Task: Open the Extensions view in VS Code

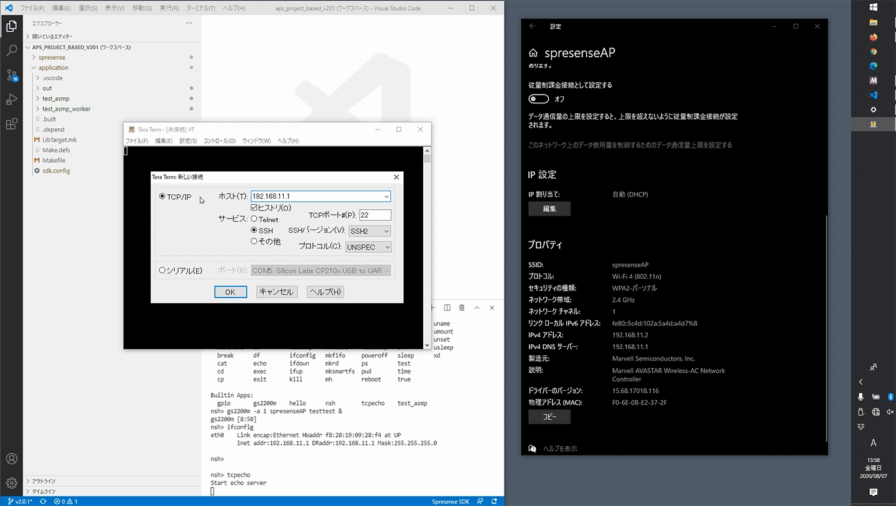Action: coord(11,124)
